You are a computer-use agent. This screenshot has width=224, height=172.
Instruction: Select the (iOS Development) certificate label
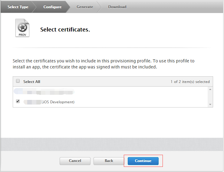(58, 102)
